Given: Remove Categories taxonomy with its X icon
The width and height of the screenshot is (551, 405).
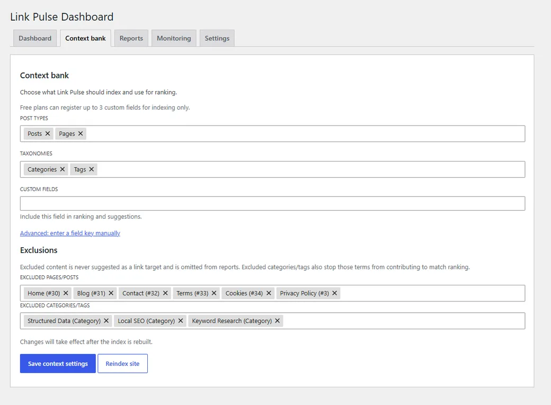Looking at the screenshot, I should tap(62, 169).
